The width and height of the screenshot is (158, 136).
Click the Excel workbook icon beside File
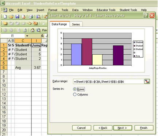coord(5,10)
